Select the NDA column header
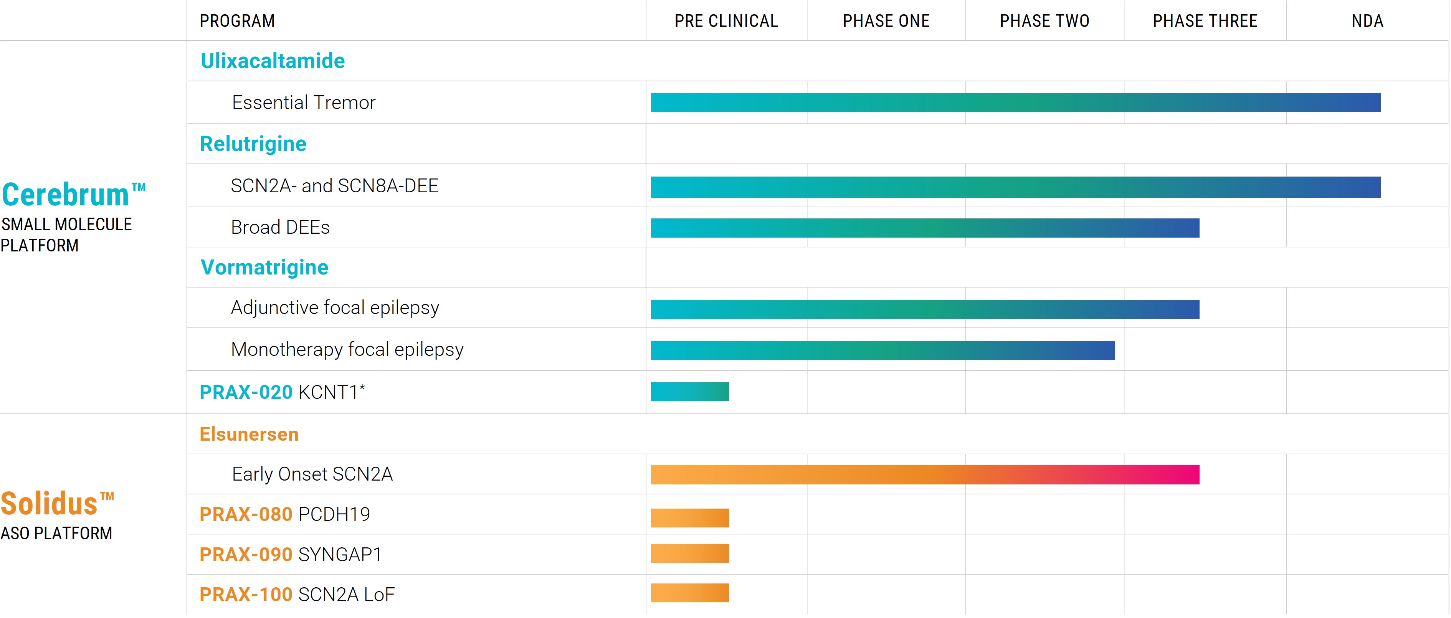 pyautogui.click(x=1367, y=21)
